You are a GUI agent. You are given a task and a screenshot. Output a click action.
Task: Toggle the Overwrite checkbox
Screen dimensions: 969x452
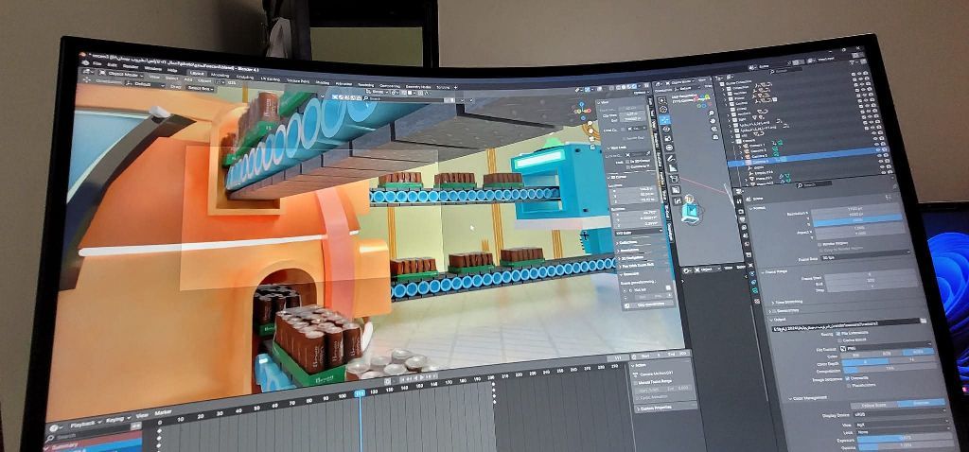click(846, 378)
